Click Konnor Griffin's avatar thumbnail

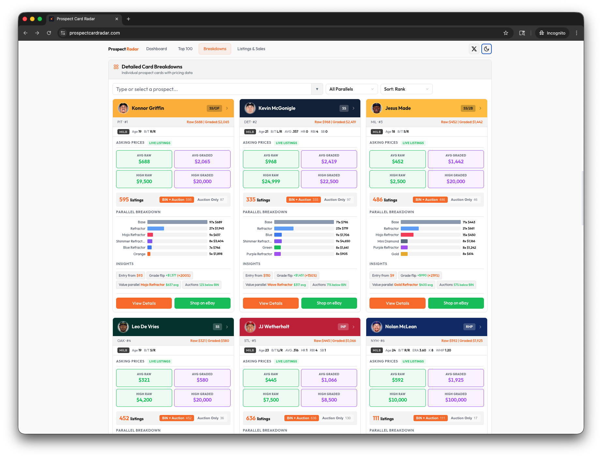click(x=123, y=108)
